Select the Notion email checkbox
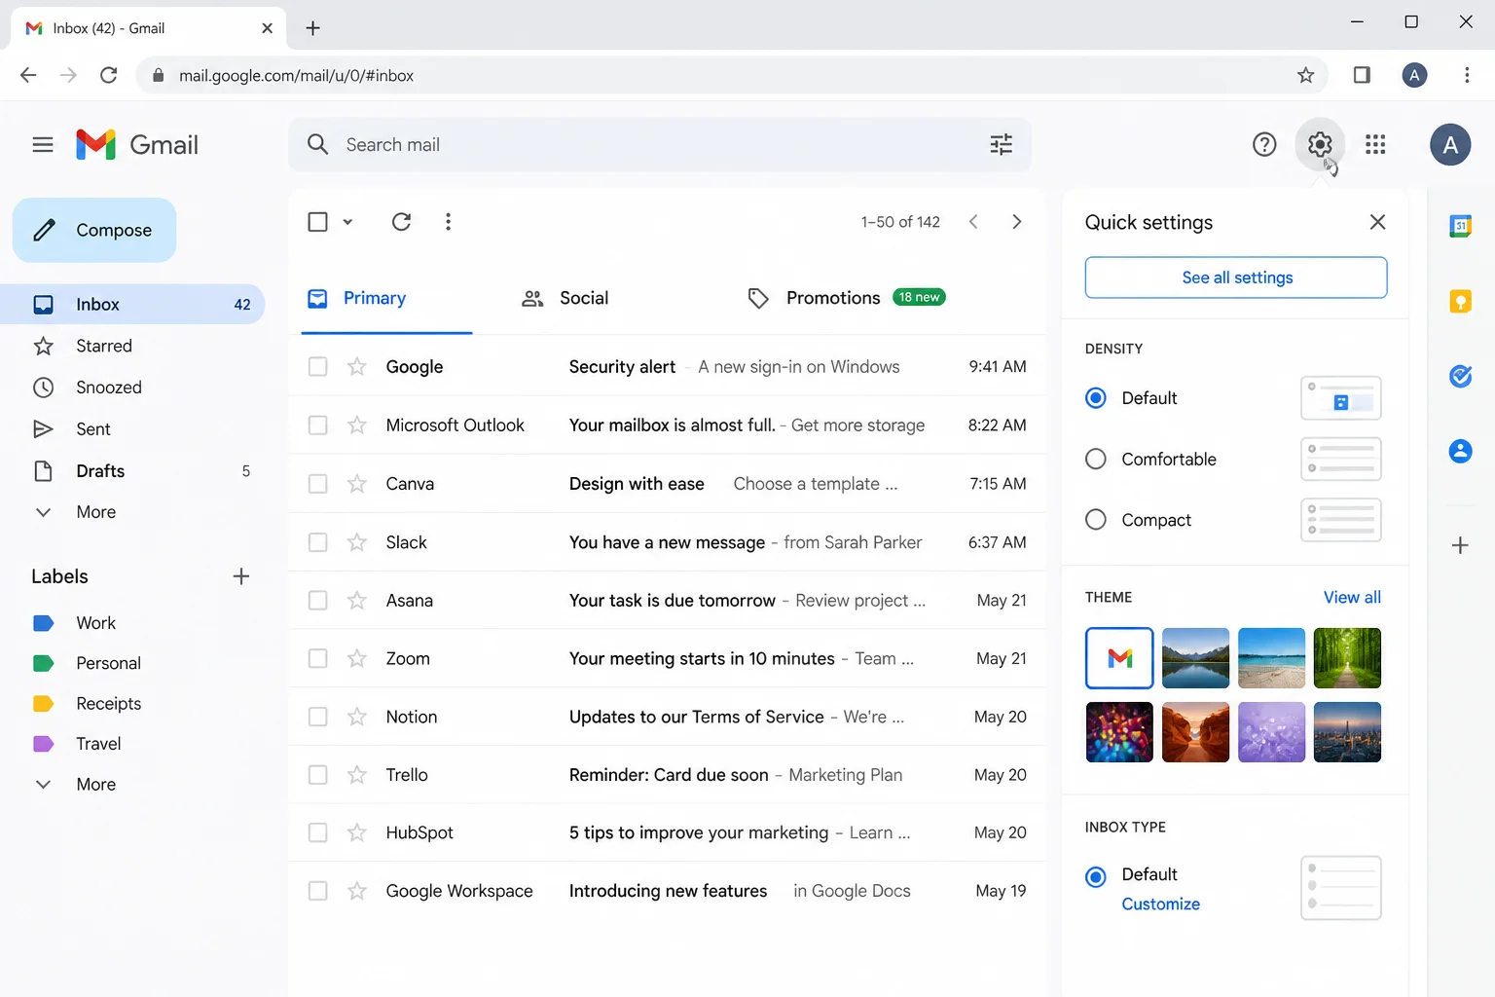Image resolution: width=1495 pixels, height=997 pixels. tap(317, 717)
